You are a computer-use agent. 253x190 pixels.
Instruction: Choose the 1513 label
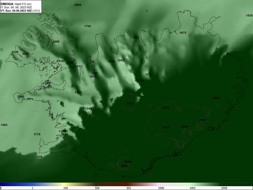78,66
